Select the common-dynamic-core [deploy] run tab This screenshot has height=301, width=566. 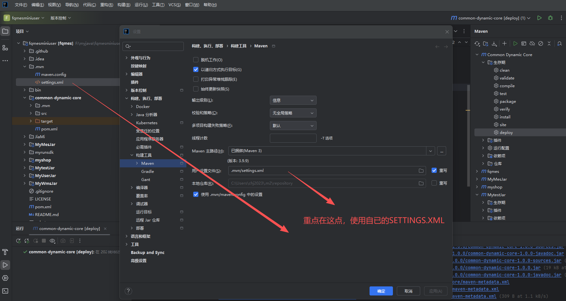[x=69, y=229]
